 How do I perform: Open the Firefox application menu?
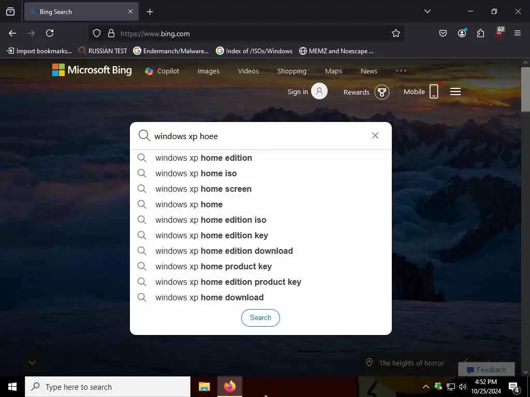click(x=517, y=33)
